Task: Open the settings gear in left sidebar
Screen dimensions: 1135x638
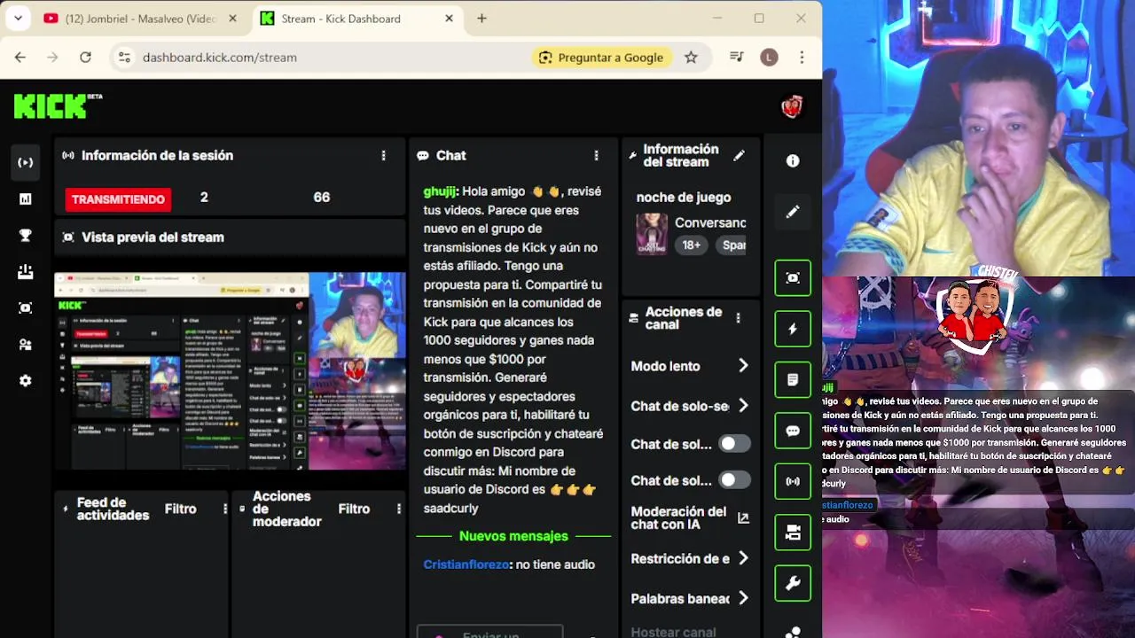Action: click(x=26, y=380)
